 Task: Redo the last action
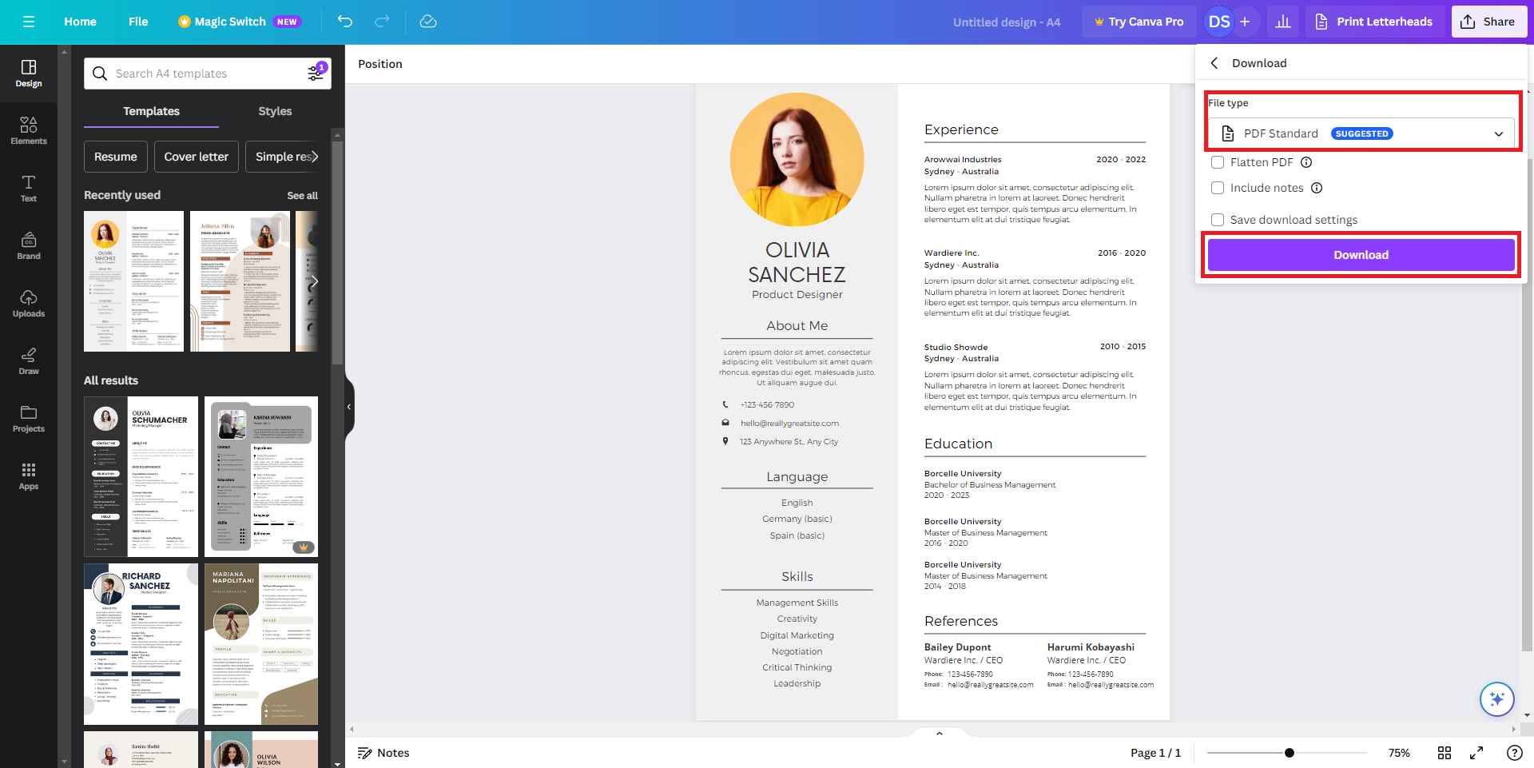pyautogui.click(x=382, y=22)
